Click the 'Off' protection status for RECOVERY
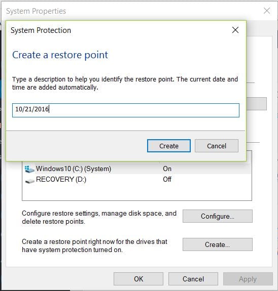 click(x=167, y=179)
